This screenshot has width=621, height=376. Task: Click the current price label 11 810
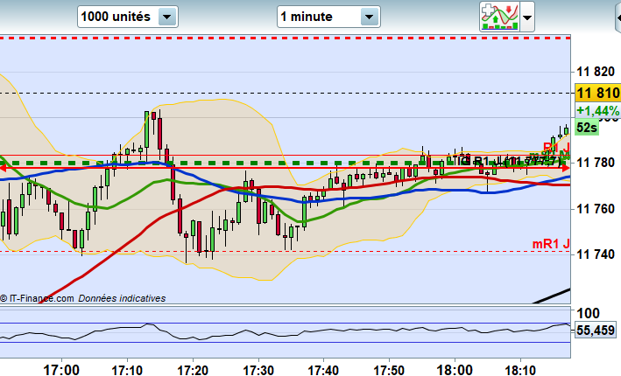[x=598, y=94]
